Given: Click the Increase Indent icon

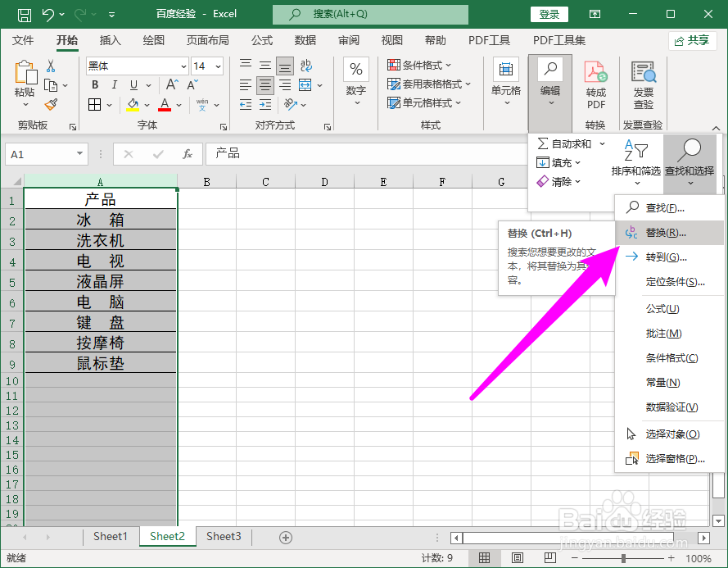Looking at the screenshot, I should 265,105.
